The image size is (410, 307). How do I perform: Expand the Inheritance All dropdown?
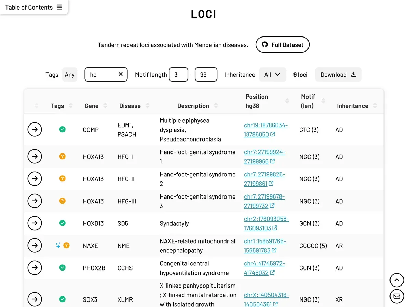click(x=272, y=75)
